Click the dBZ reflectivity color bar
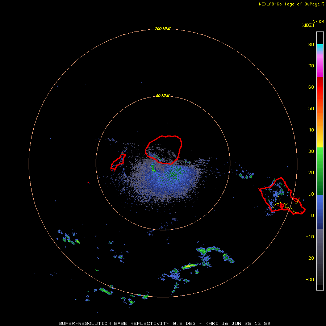The image size is (326, 326). coord(320,161)
